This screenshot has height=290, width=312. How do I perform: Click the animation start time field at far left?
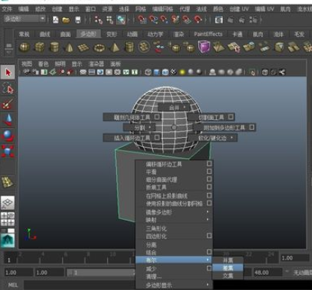(18, 273)
